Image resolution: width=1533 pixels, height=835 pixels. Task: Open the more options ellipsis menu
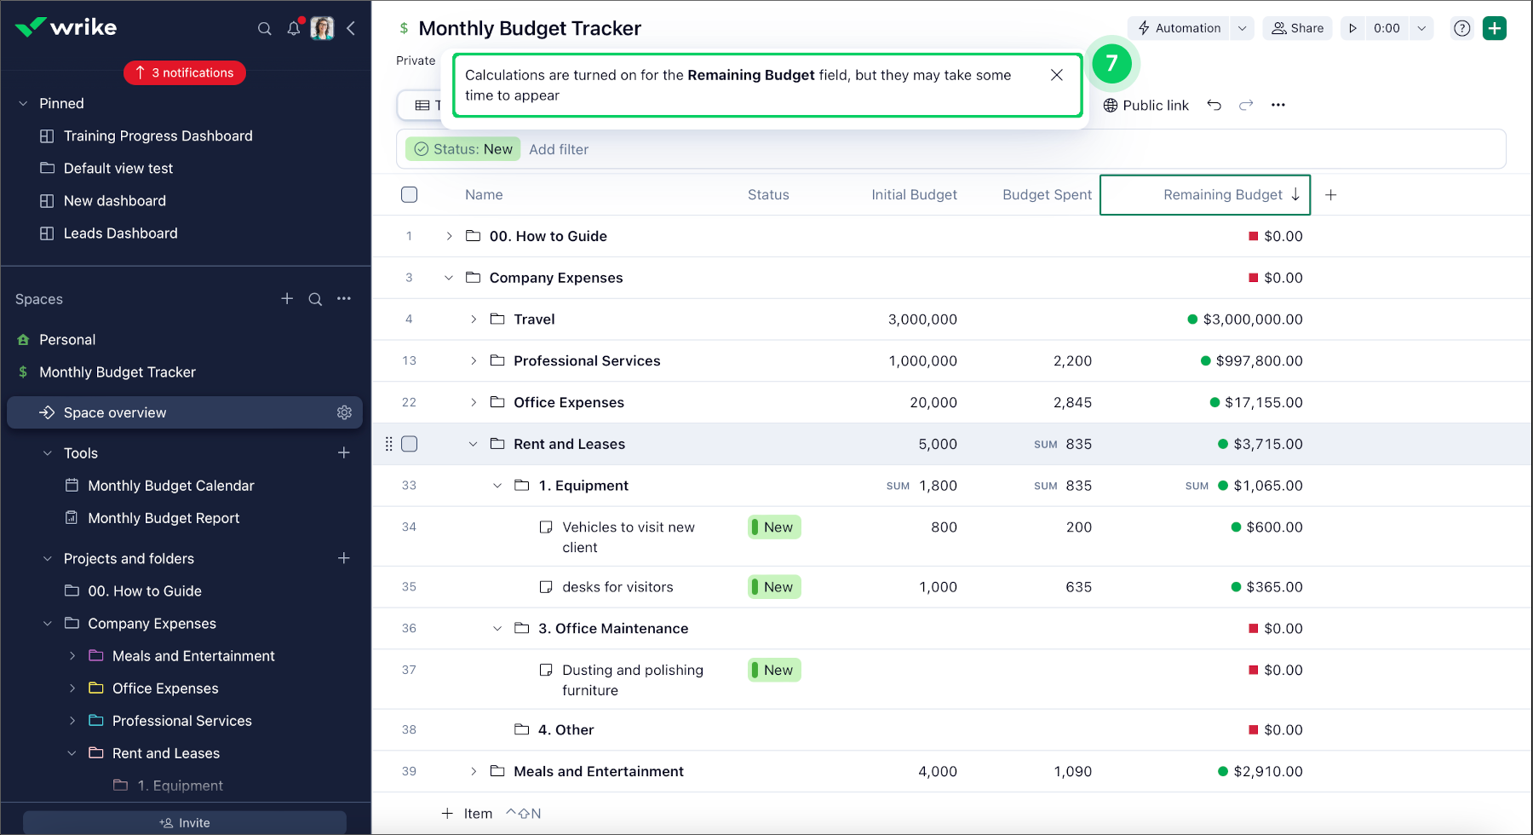point(1278,105)
